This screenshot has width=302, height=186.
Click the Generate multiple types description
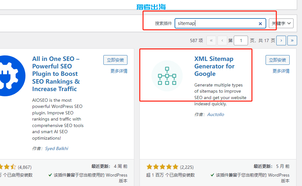point(220,94)
